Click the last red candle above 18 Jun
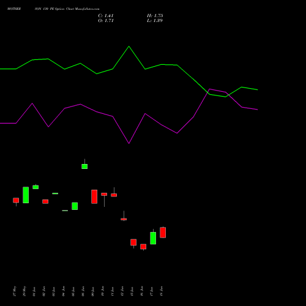 (x=163, y=233)
